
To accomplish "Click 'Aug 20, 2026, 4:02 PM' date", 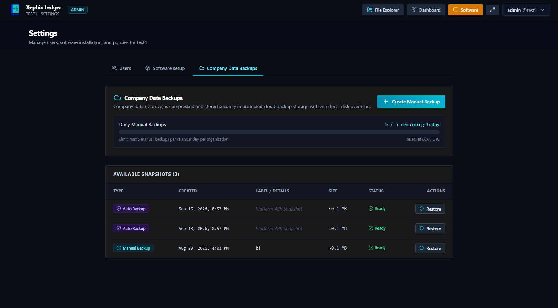I will [x=204, y=248].
